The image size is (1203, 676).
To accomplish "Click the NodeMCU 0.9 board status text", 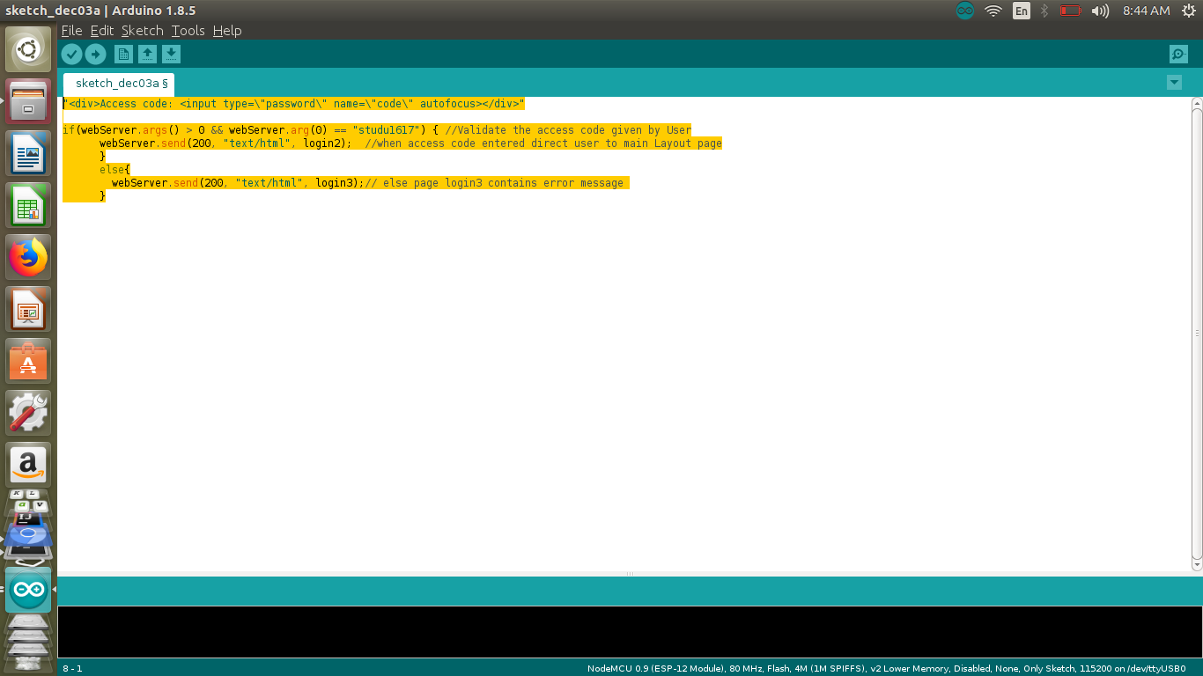I will coord(887,668).
